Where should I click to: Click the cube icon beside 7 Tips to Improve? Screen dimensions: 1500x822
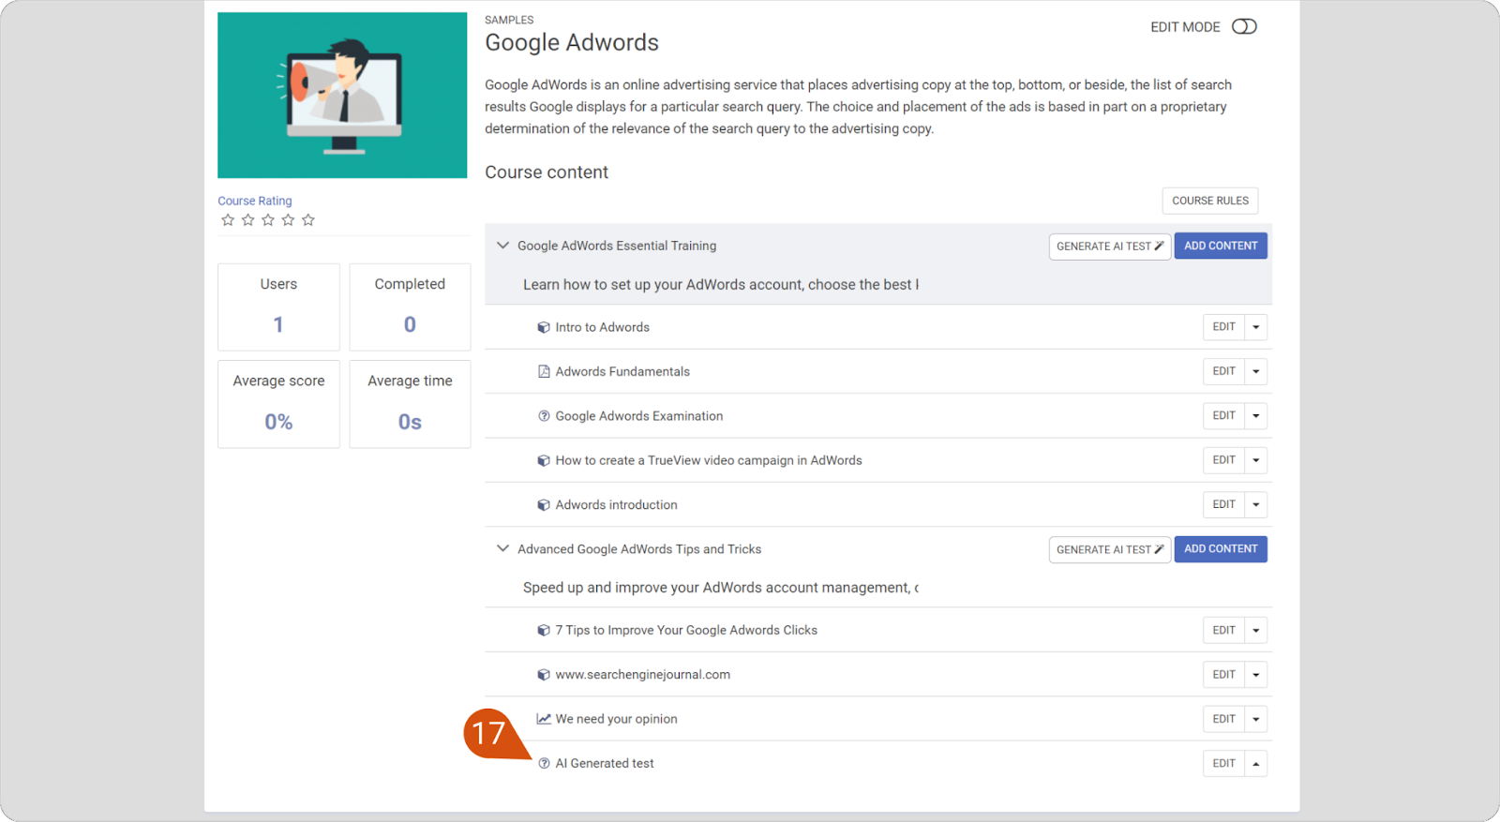[543, 631]
